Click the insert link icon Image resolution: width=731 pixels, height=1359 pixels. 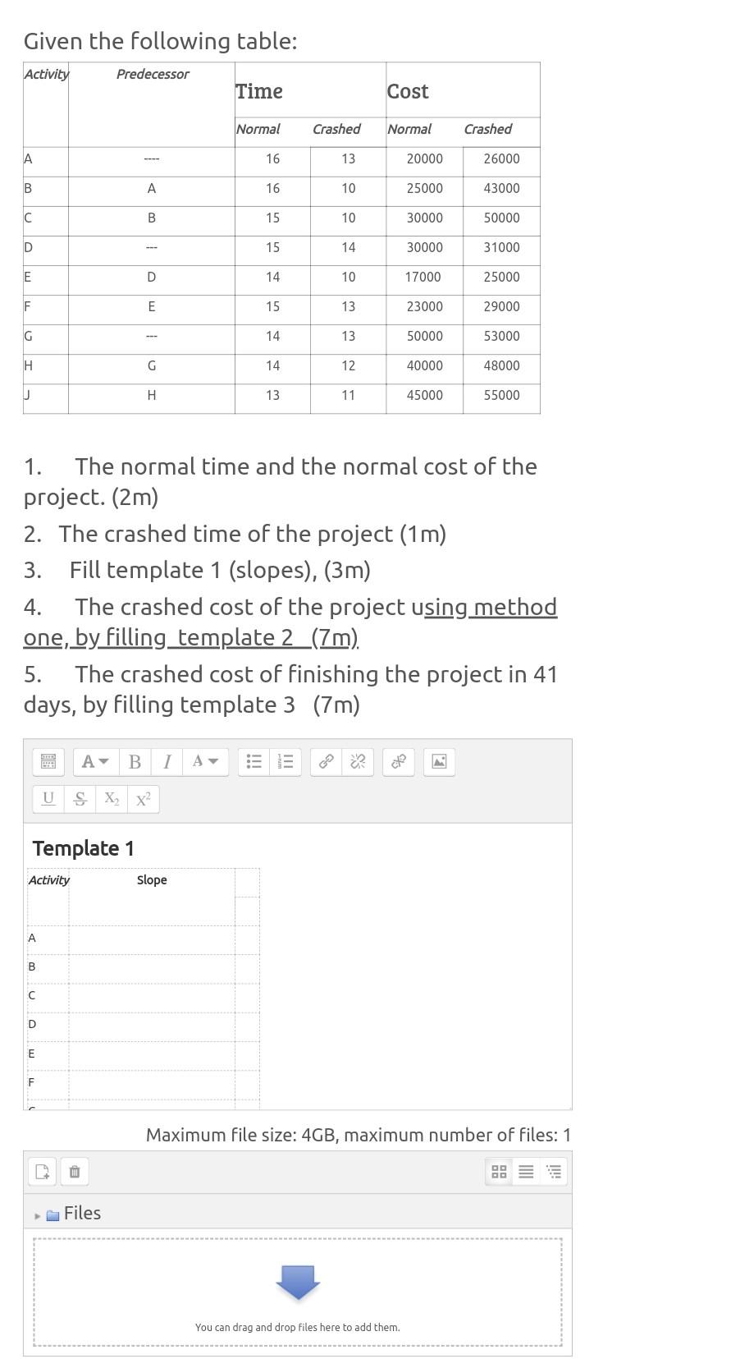pyautogui.click(x=325, y=761)
